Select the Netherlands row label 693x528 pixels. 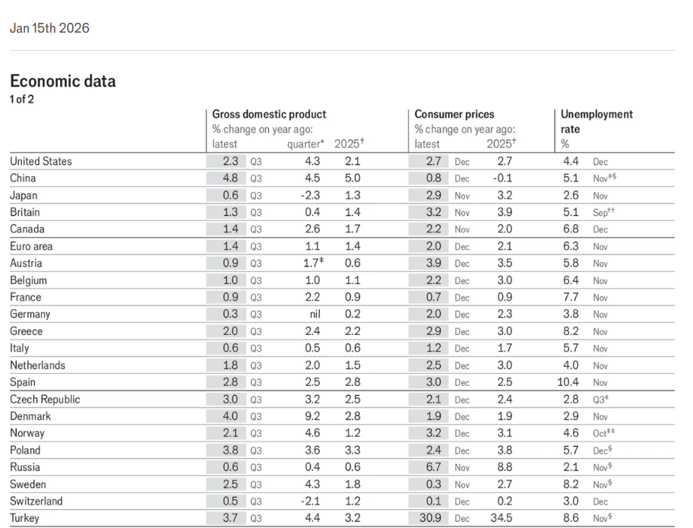[x=37, y=365]
